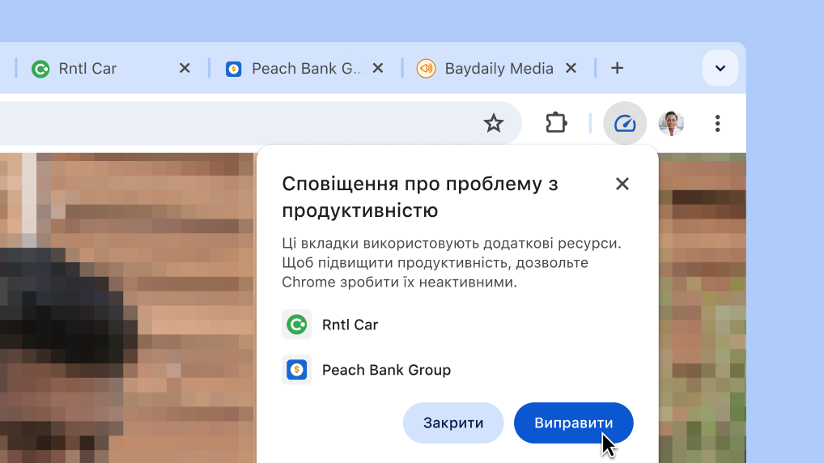Screen dimensions: 824x463
Task: Click the Peach Bank tab favicon
Action: point(234,69)
